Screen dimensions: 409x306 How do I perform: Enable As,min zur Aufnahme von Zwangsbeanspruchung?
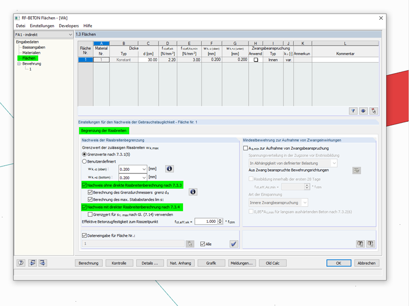(x=245, y=148)
